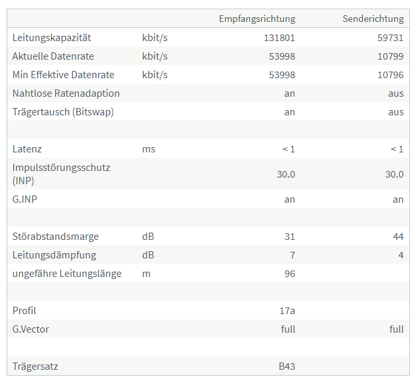Image resolution: width=418 pixels, height=385 pixels.
Task: Select the Nahtlose Ratenadaption label
Action: click(x=66, y=93)
